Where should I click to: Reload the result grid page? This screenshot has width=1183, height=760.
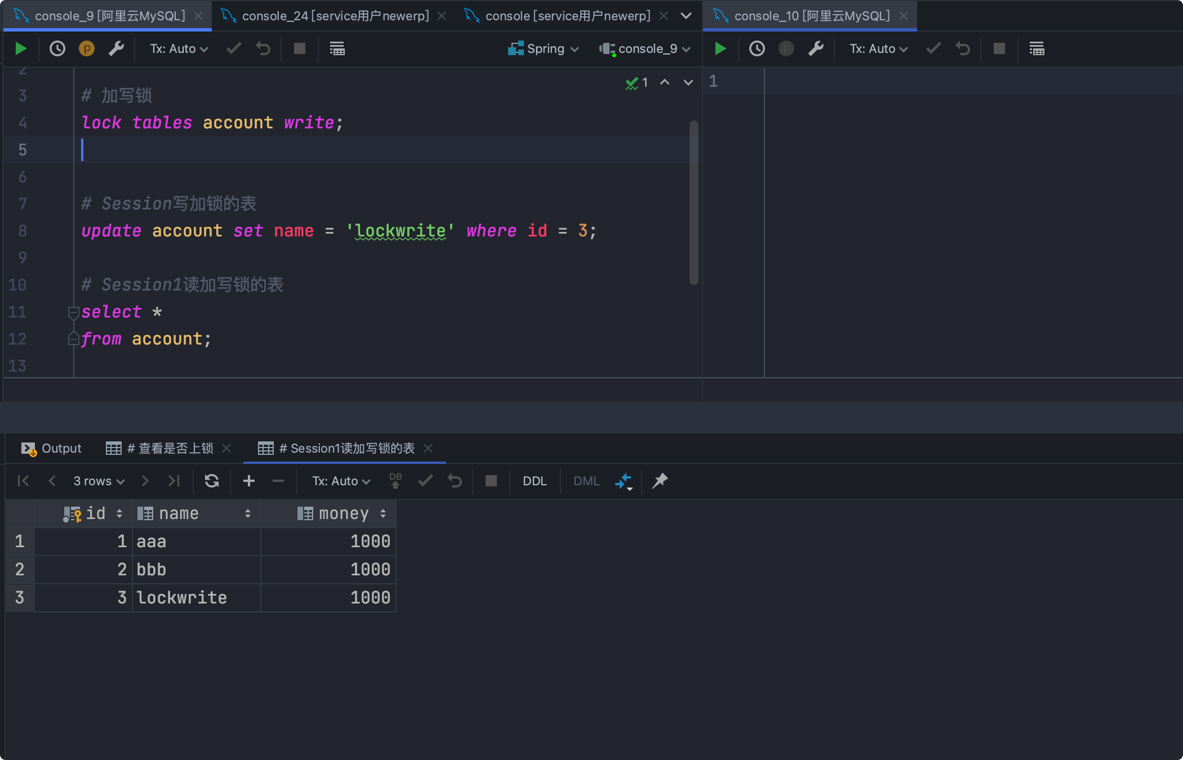[211, 481]
